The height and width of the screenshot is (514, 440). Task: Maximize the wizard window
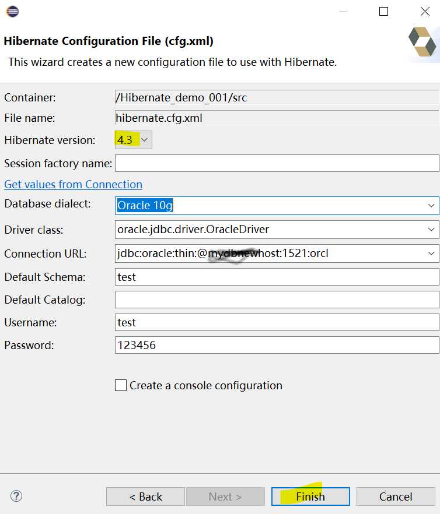[383, 12]
